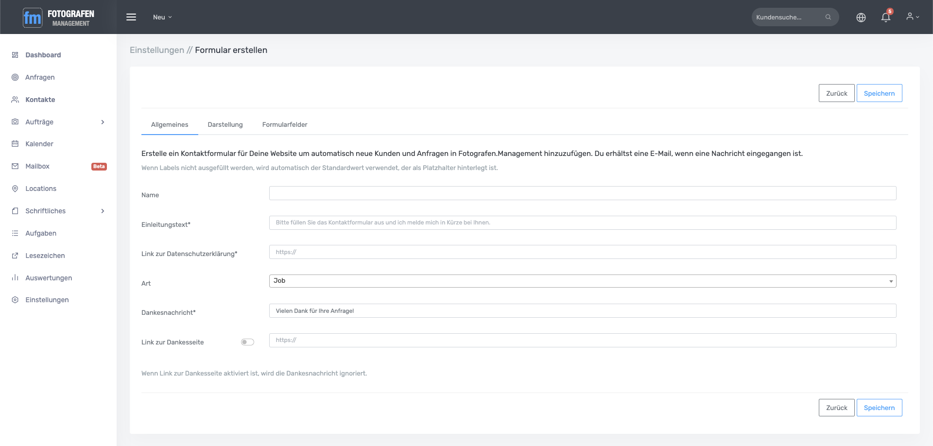The height and width of the screenshot is (446, 933).
Task: Click the Auswertungen chart icon
Action: tap(15, 278)
